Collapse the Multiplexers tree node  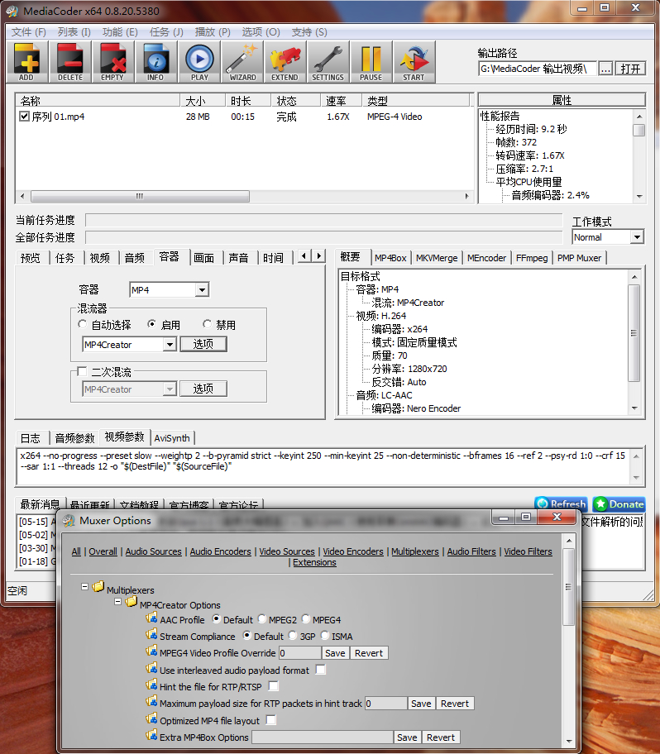84,587
